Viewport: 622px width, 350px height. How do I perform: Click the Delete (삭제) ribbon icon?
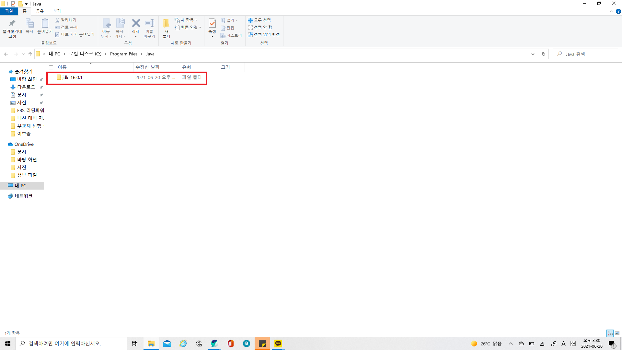point(136,23)
